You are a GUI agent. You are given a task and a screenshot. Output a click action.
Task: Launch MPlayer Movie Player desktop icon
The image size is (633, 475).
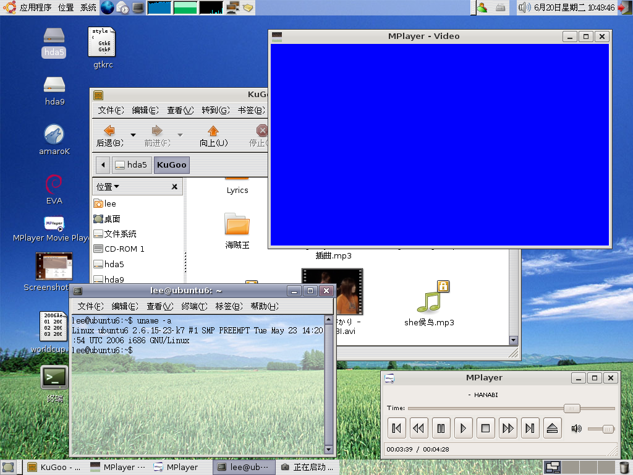54,229
